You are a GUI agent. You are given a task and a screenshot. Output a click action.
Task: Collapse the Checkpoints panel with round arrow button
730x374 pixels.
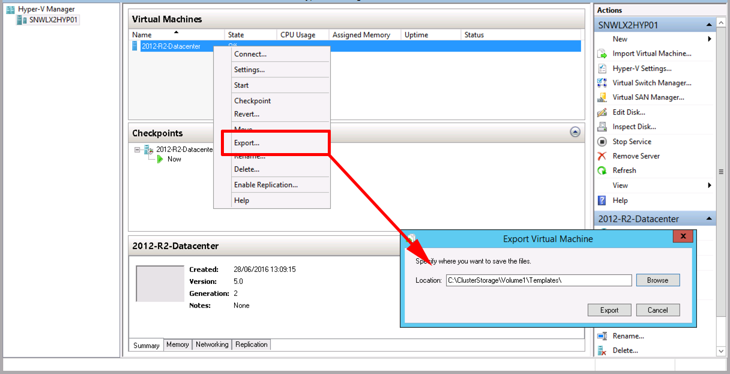tap(575, 133)
